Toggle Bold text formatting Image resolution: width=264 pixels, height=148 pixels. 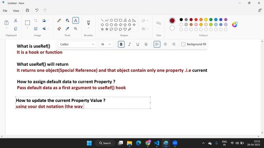click(121, 44)
